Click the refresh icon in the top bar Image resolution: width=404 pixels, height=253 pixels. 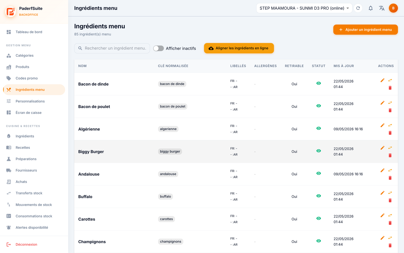click(x=358, y=8)
